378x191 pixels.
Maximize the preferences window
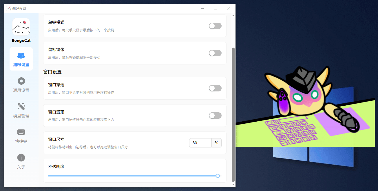click(x=216, y=8)
